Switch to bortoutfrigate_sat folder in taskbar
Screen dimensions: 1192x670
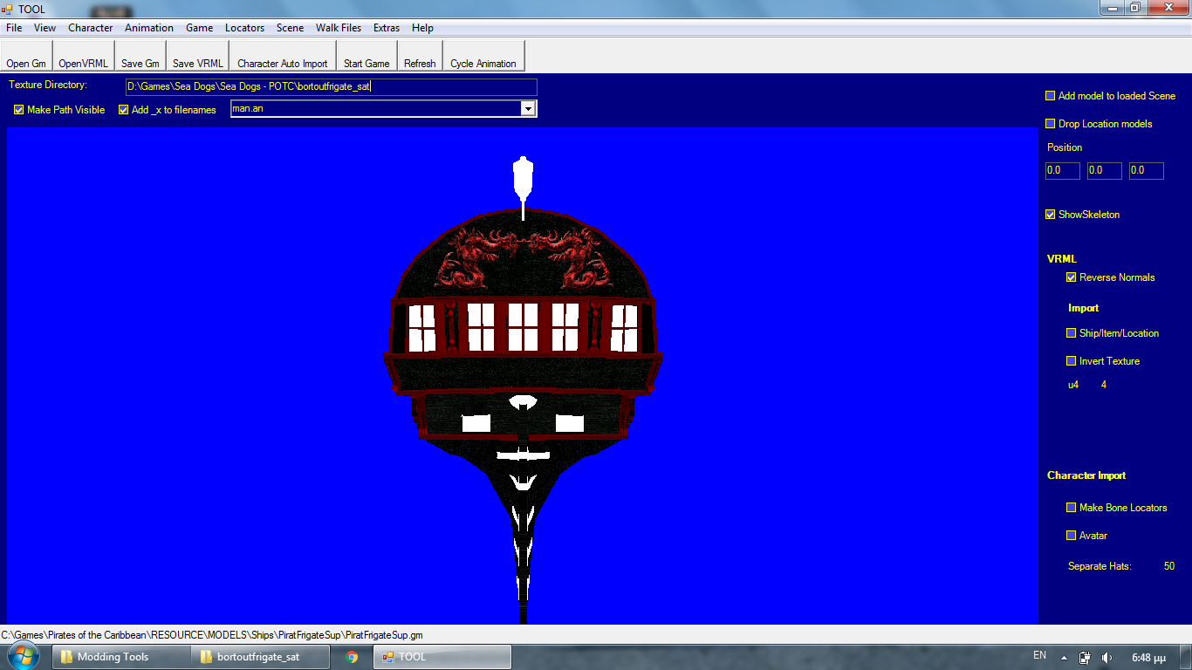tap(260, 657)
